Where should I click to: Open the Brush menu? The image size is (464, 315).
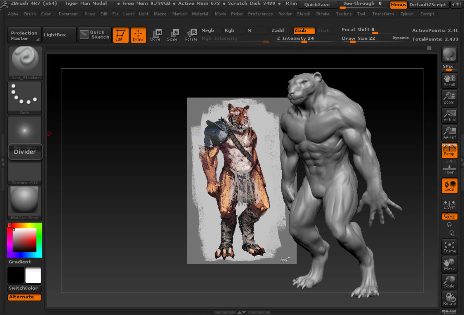tap(30, 14)
